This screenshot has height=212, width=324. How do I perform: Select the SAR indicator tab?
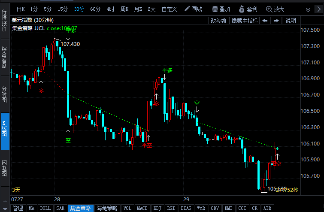coord(61,208)
